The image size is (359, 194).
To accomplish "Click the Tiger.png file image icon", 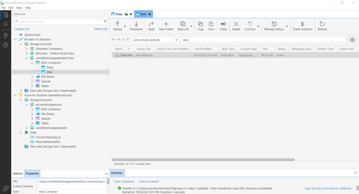I will [117, 55].
